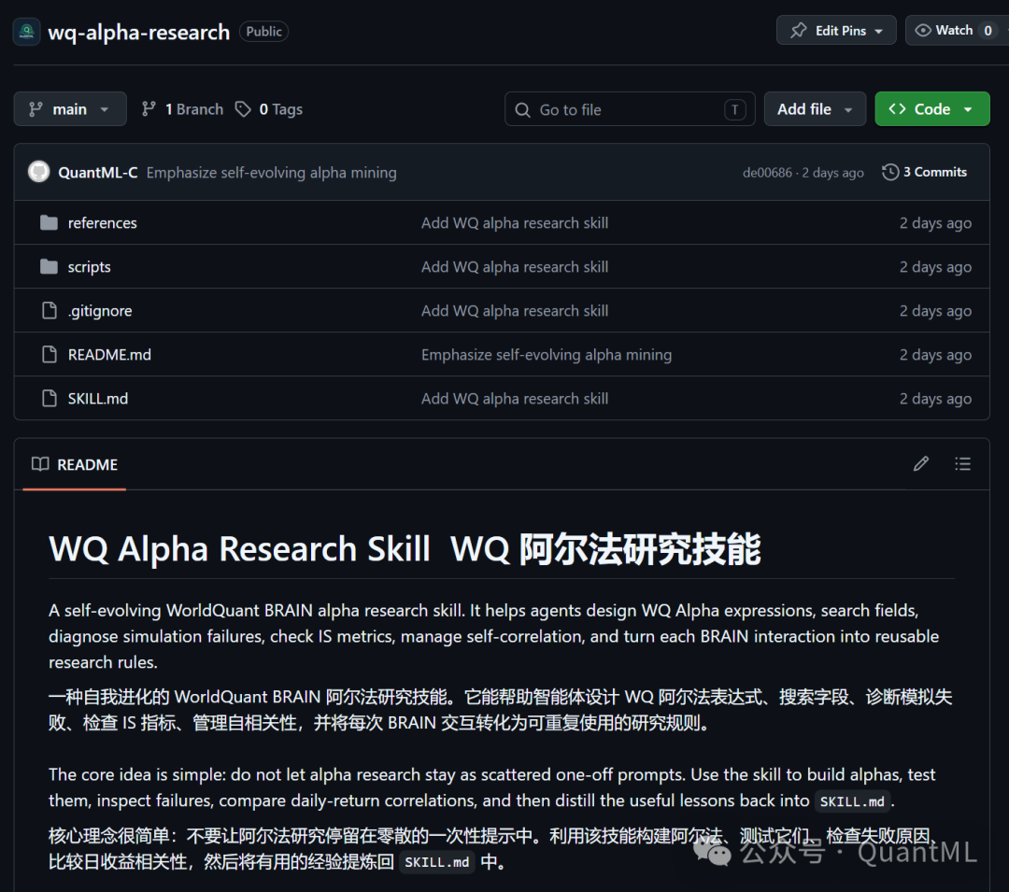The image size is (1009, 892).
Task: Open the 1 Branch link
Action: (193, 109)
